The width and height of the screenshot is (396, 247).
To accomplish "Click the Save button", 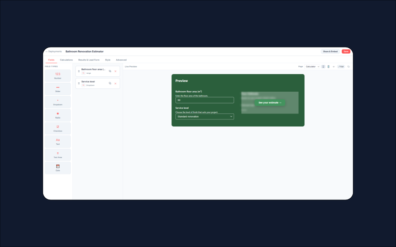I will tap(346, 51).
